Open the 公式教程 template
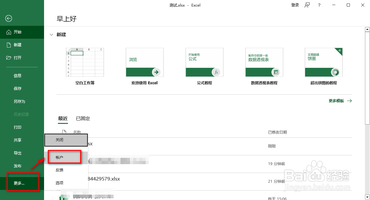The image size is (370, 200). [205, 66]
